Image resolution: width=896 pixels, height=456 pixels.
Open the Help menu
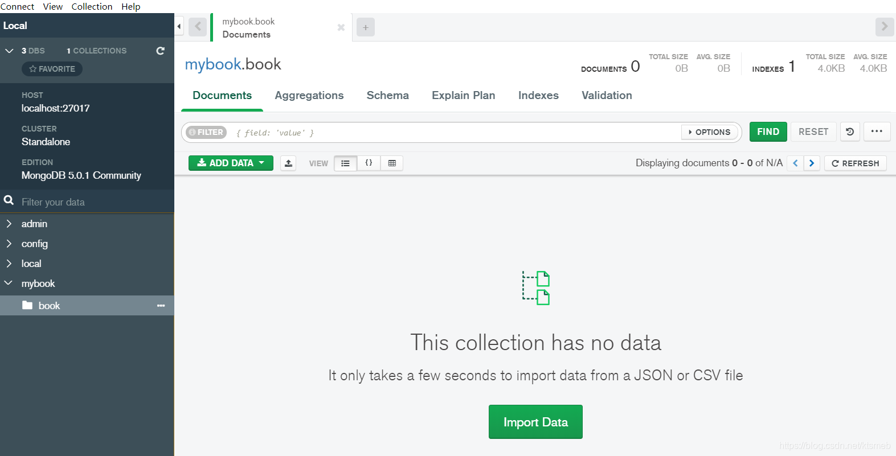coord(130,6)
